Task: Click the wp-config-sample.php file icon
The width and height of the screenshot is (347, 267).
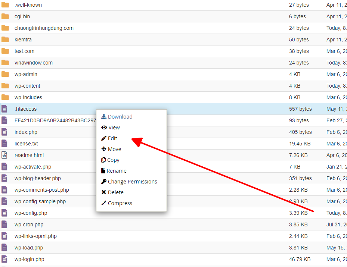Action: pos(4,202)
